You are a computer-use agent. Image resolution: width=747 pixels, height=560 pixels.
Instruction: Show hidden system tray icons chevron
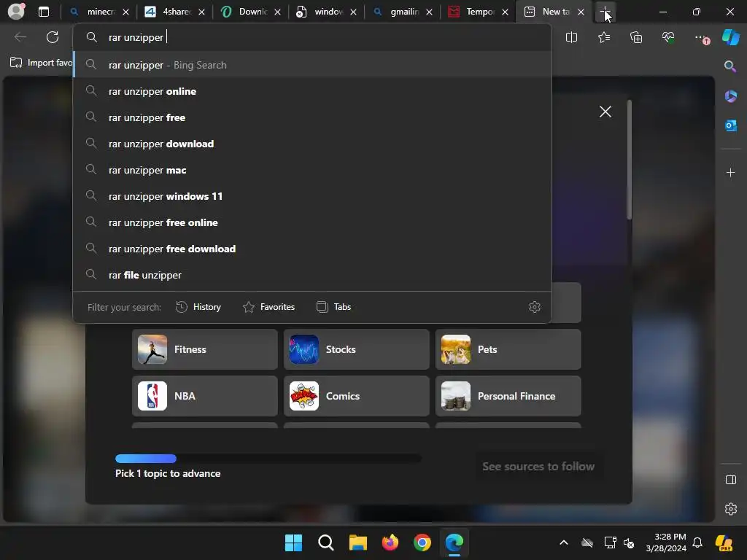(564, 542)
